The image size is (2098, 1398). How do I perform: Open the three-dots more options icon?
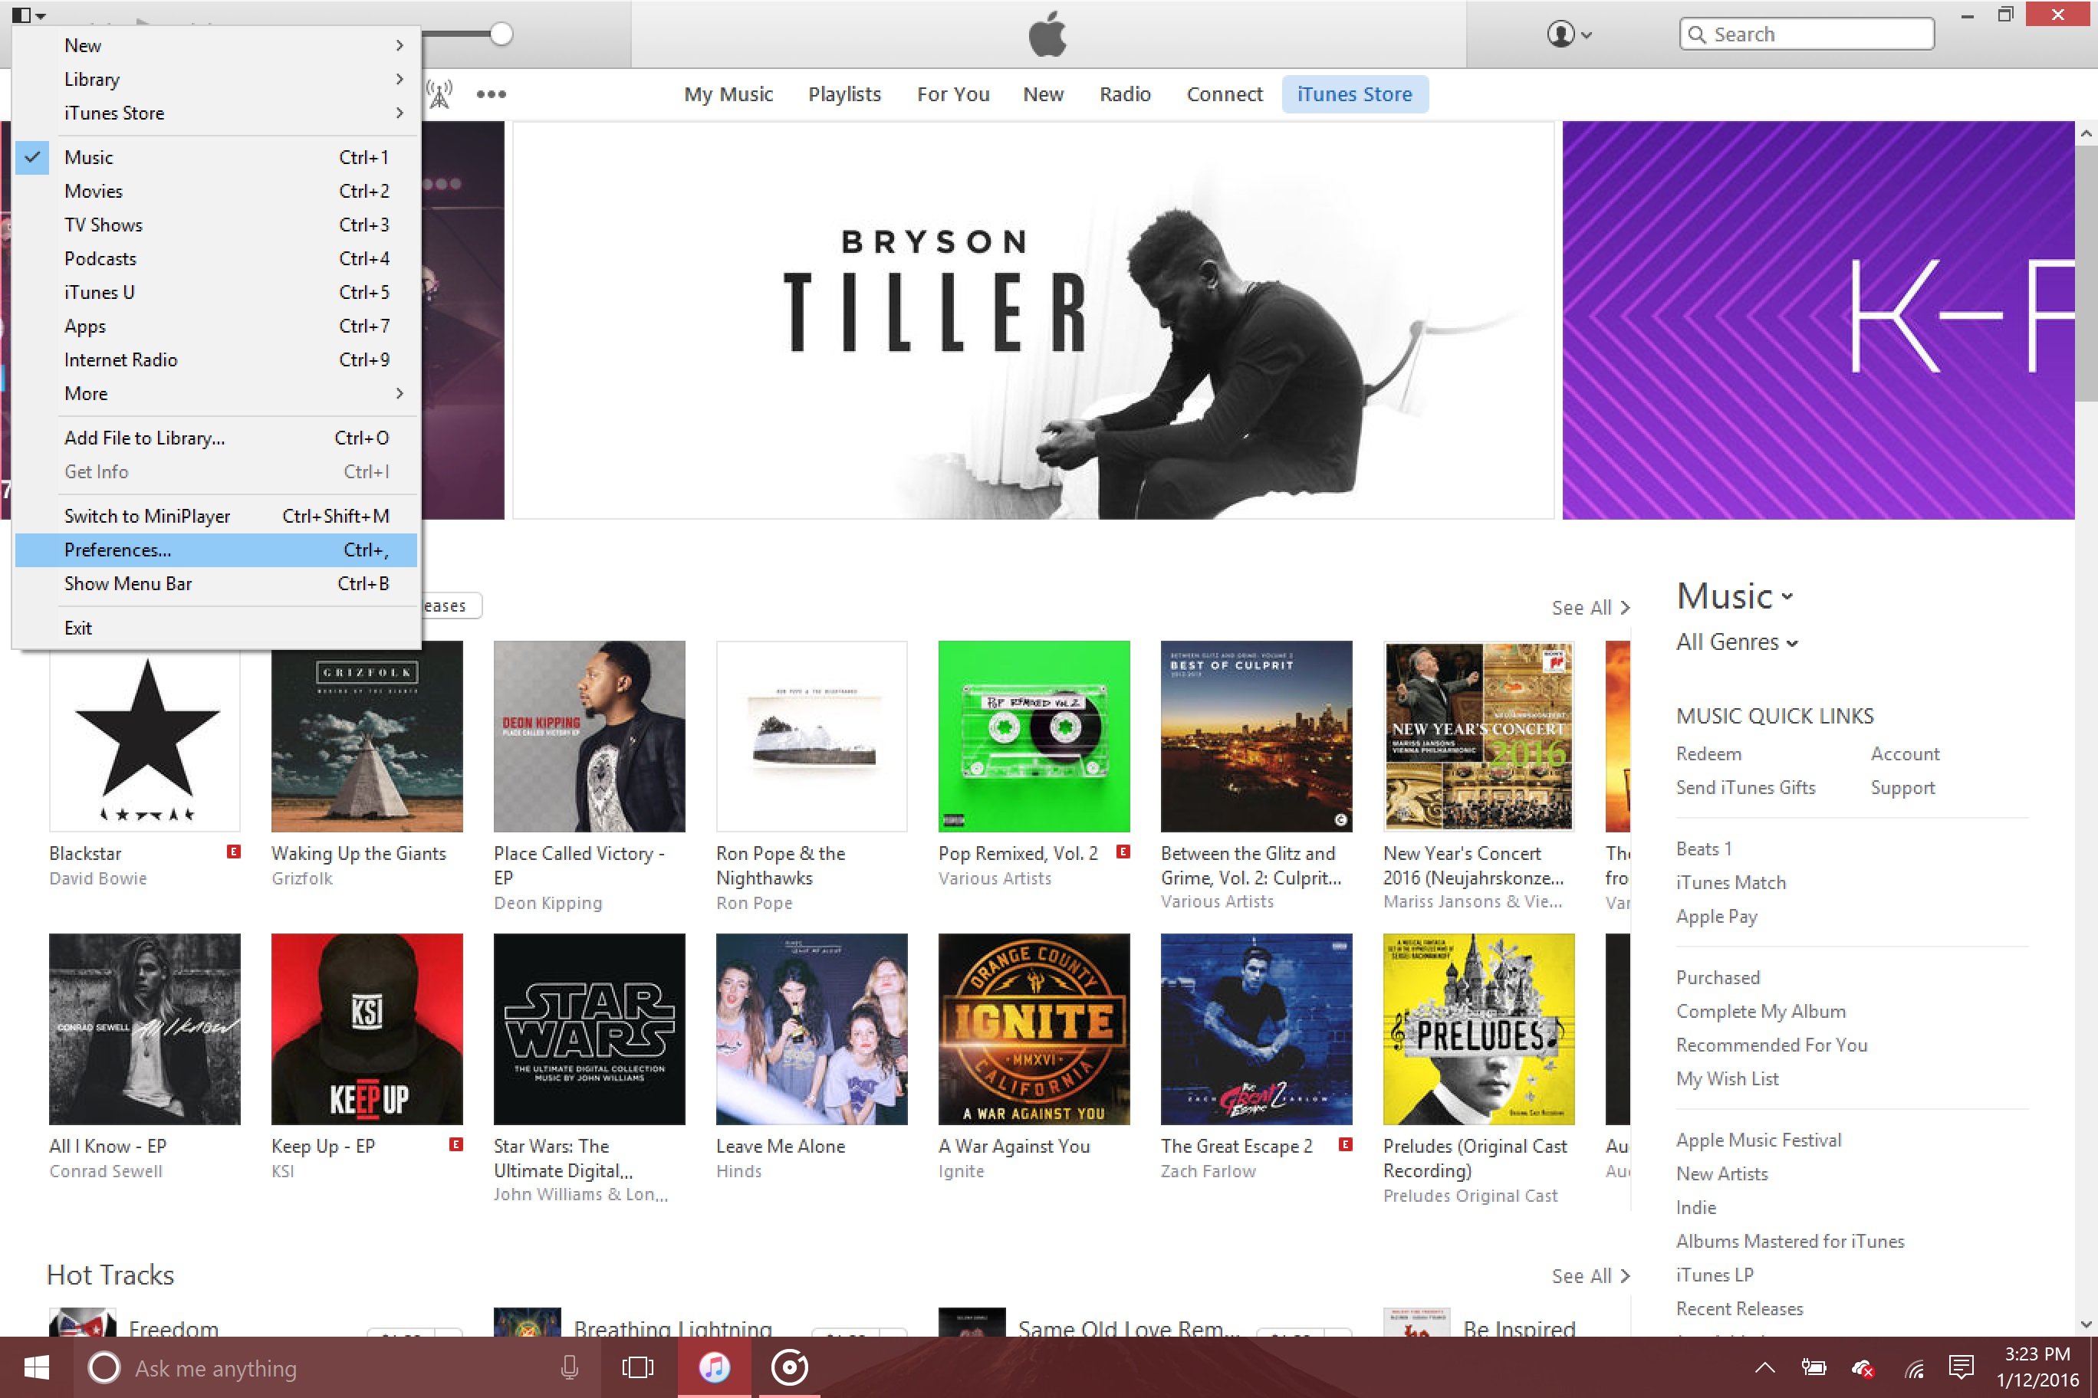tap(491, 94)
